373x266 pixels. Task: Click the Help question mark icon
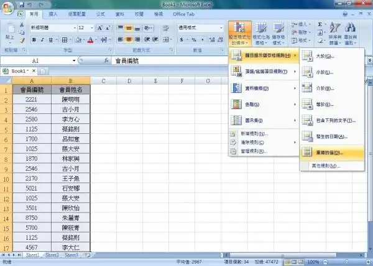coord(345,14)
